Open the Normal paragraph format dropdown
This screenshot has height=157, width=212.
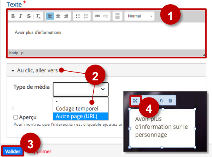(x=140, y=16)
